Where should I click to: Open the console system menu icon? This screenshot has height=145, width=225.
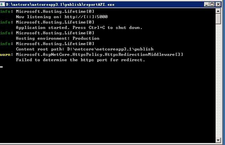3,4
